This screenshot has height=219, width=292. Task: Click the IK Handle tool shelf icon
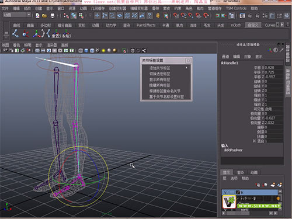point(26,33)
